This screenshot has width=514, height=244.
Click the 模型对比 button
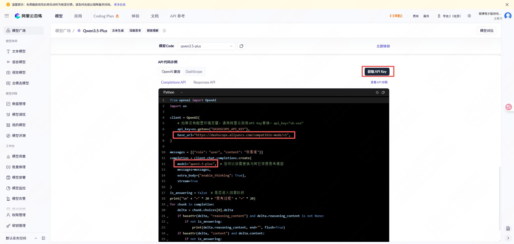click(x=486, y=31)
